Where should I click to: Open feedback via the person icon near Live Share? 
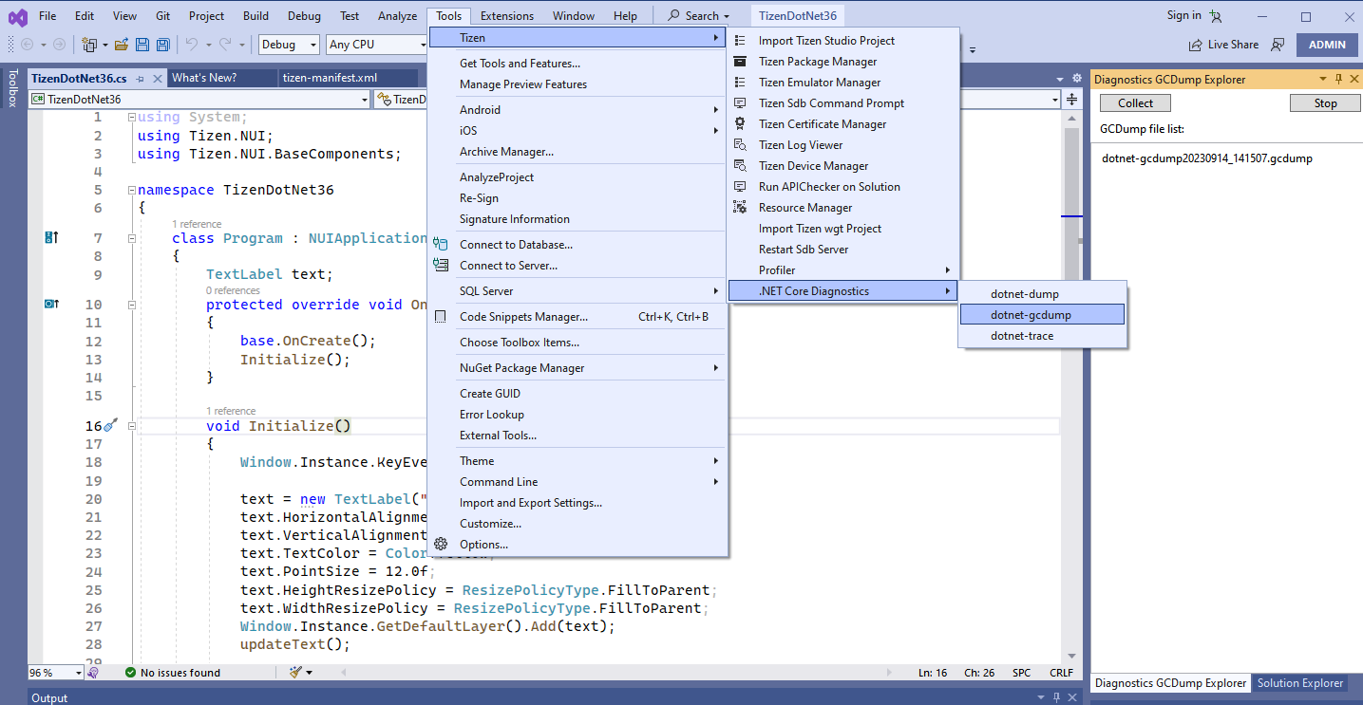point(1278,45)
